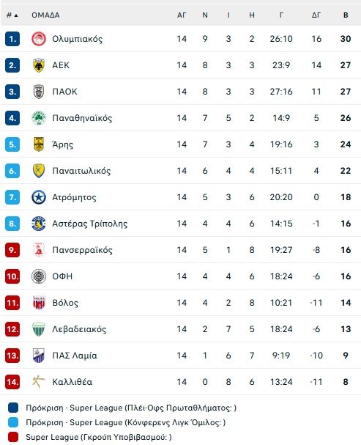The image size is (361, 445).
Task: Click the ΟΜΑΔΑ column header
Action: click(45, 15)
